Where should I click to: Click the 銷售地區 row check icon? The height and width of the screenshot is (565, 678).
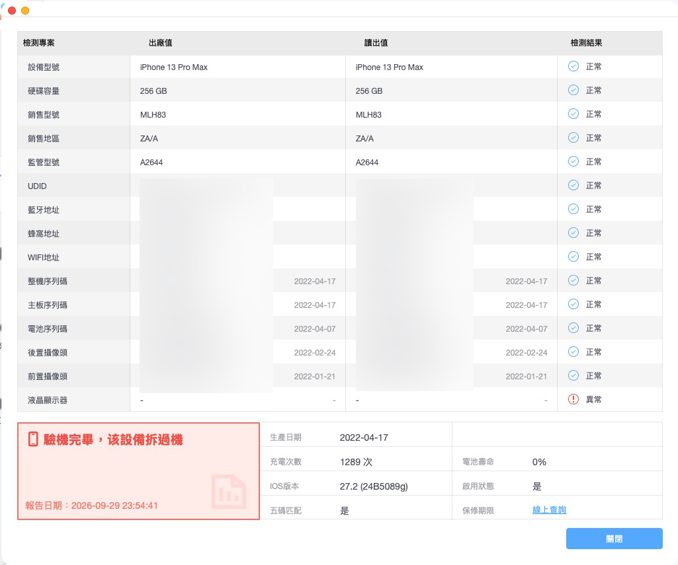573,138
